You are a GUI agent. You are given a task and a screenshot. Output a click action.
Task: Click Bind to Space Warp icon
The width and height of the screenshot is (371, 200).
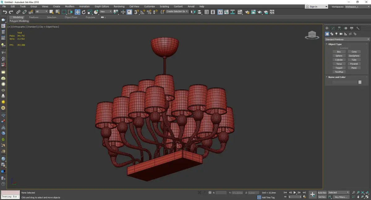point(31,12)
